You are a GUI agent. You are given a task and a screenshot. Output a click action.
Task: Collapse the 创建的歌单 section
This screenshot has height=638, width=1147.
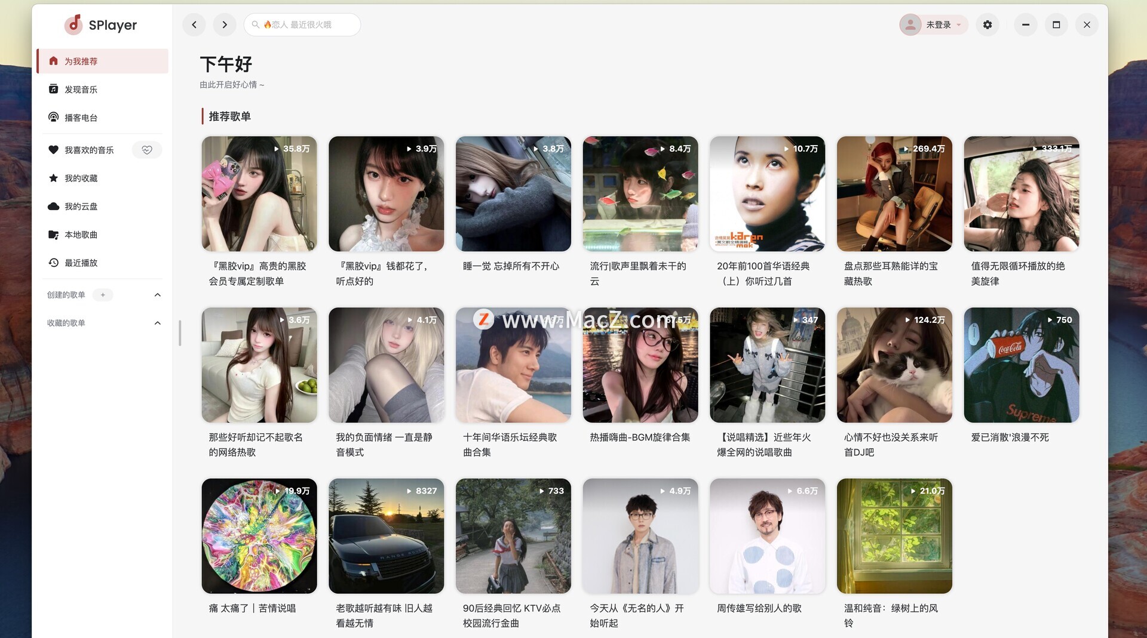(x=158, y=295)
